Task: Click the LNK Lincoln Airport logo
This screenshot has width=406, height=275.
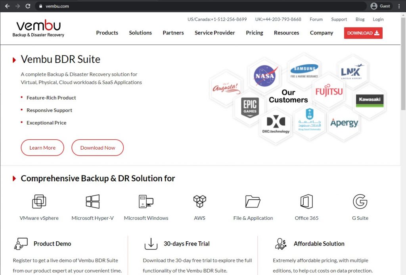Action: point(352,71)
